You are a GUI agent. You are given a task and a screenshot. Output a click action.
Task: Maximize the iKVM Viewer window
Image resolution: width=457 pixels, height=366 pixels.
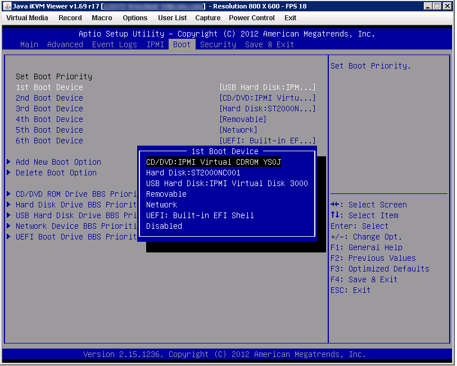(437, 6)
